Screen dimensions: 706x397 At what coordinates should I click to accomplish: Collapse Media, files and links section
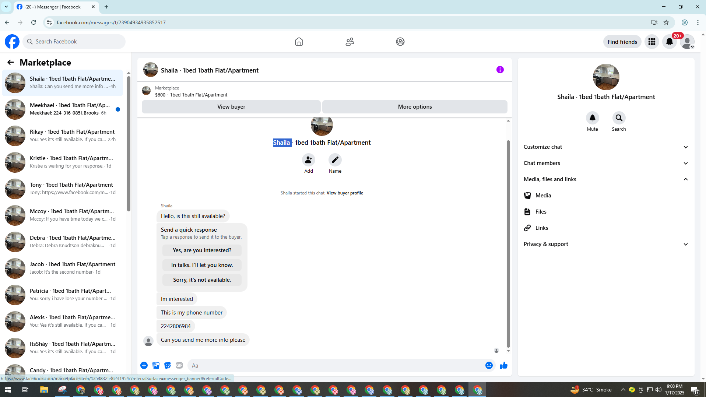click(x=606, y=179)
